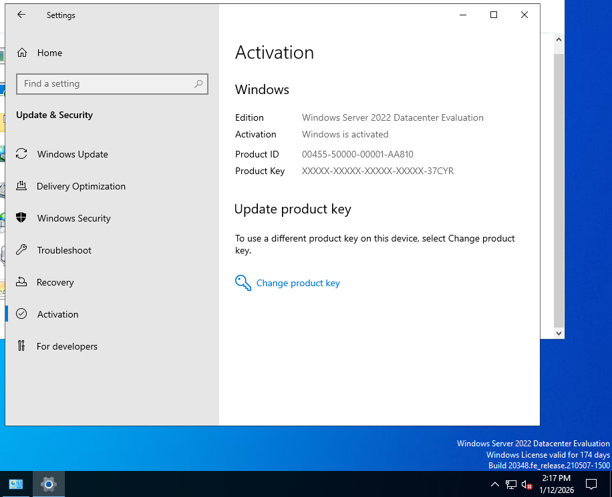Open Troubleshoot via the wrench icon
This screenshot has height=497, width=612.
(23, 250)
